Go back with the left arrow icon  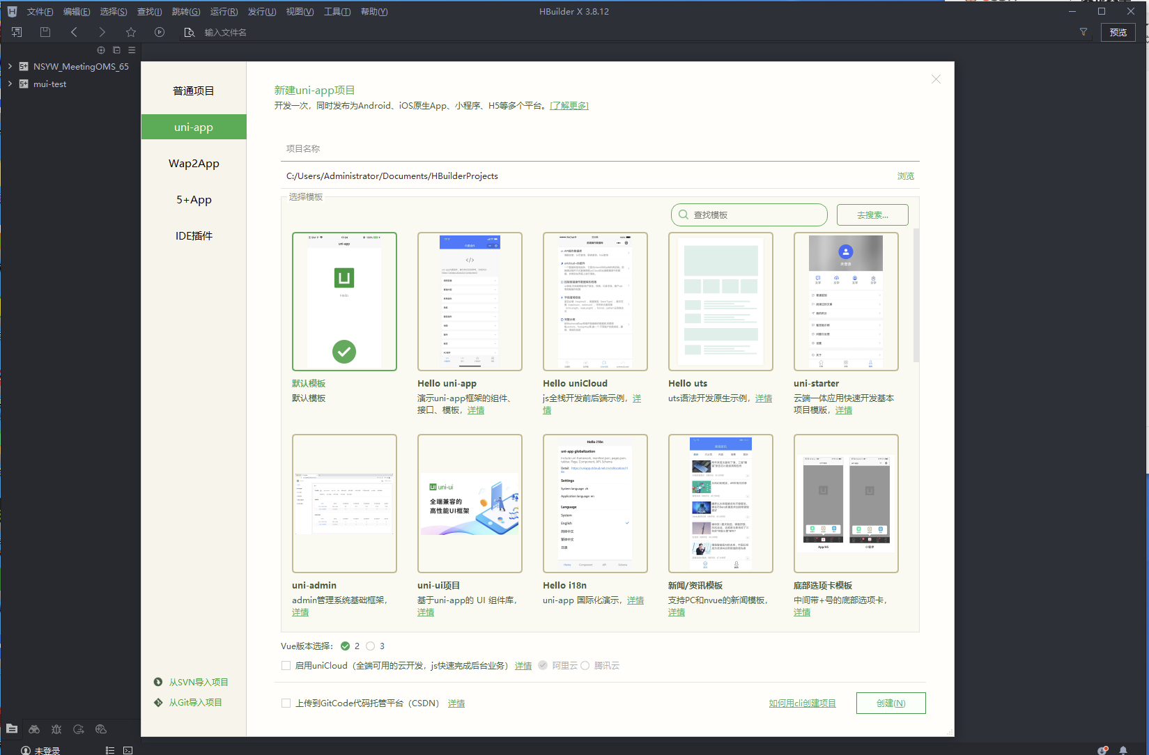pyautogui.click(x=74, y=32)
